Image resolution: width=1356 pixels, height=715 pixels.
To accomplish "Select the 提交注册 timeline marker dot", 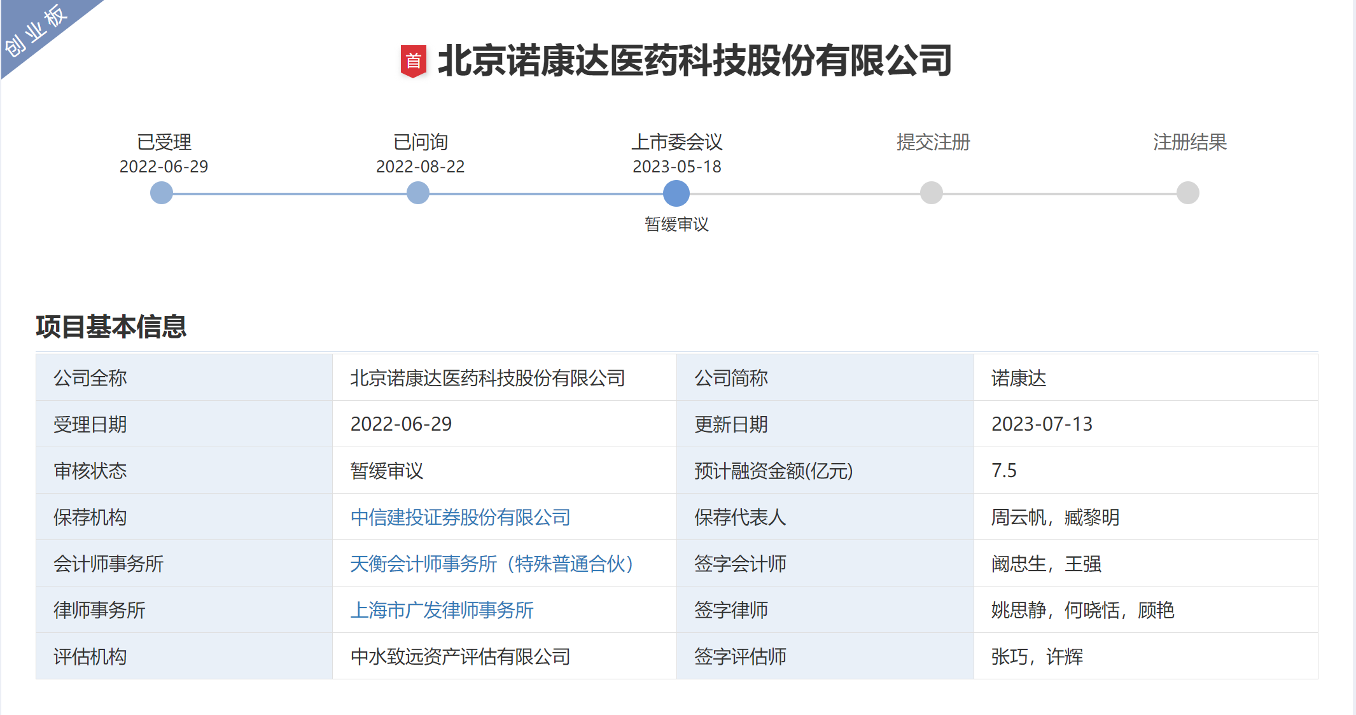I will tap(932, 193).
